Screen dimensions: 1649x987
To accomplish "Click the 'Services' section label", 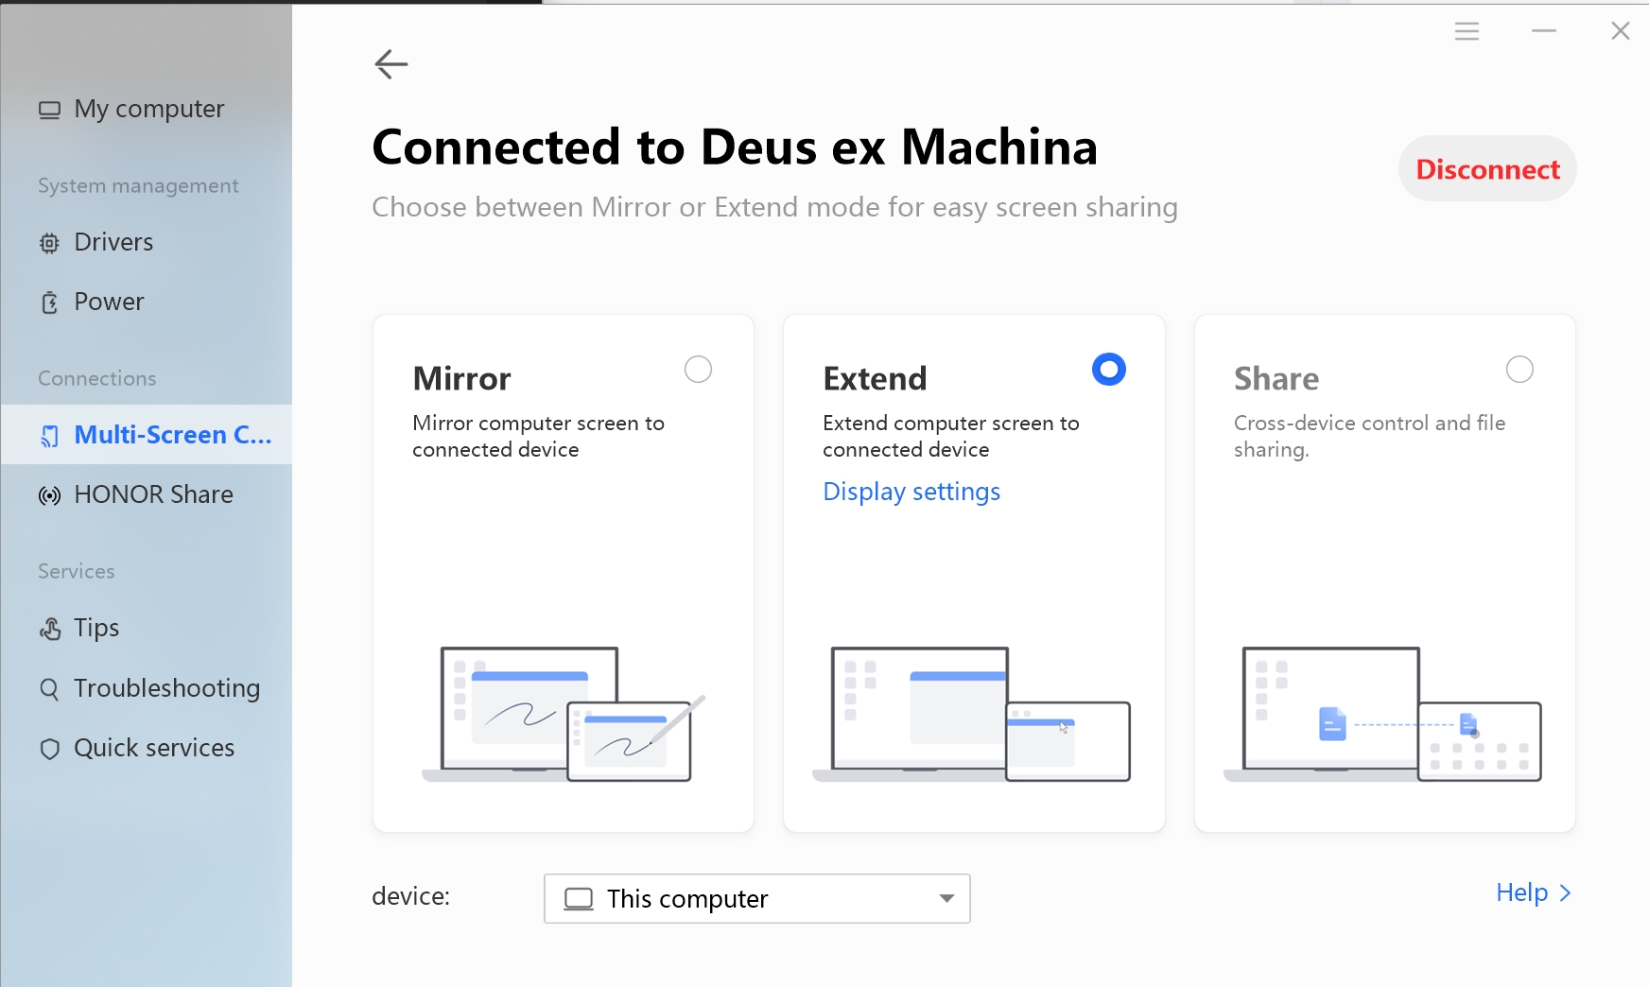I will click(77, 572).
